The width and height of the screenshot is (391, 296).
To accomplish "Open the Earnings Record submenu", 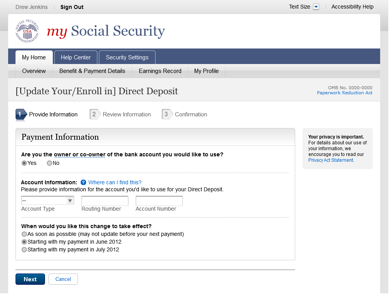I will (160, 71).
